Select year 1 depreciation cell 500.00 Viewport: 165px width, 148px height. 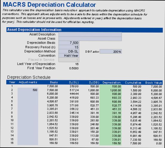click(x=111, y=86)
